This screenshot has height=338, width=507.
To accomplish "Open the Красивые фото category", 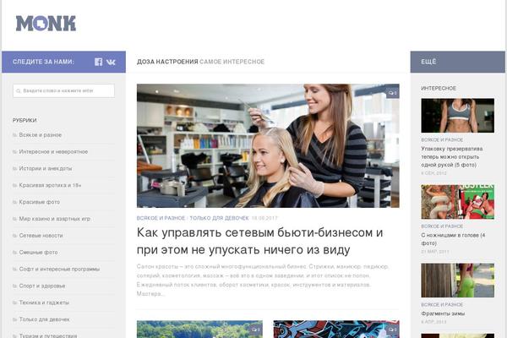I will [x=40, y=202].
